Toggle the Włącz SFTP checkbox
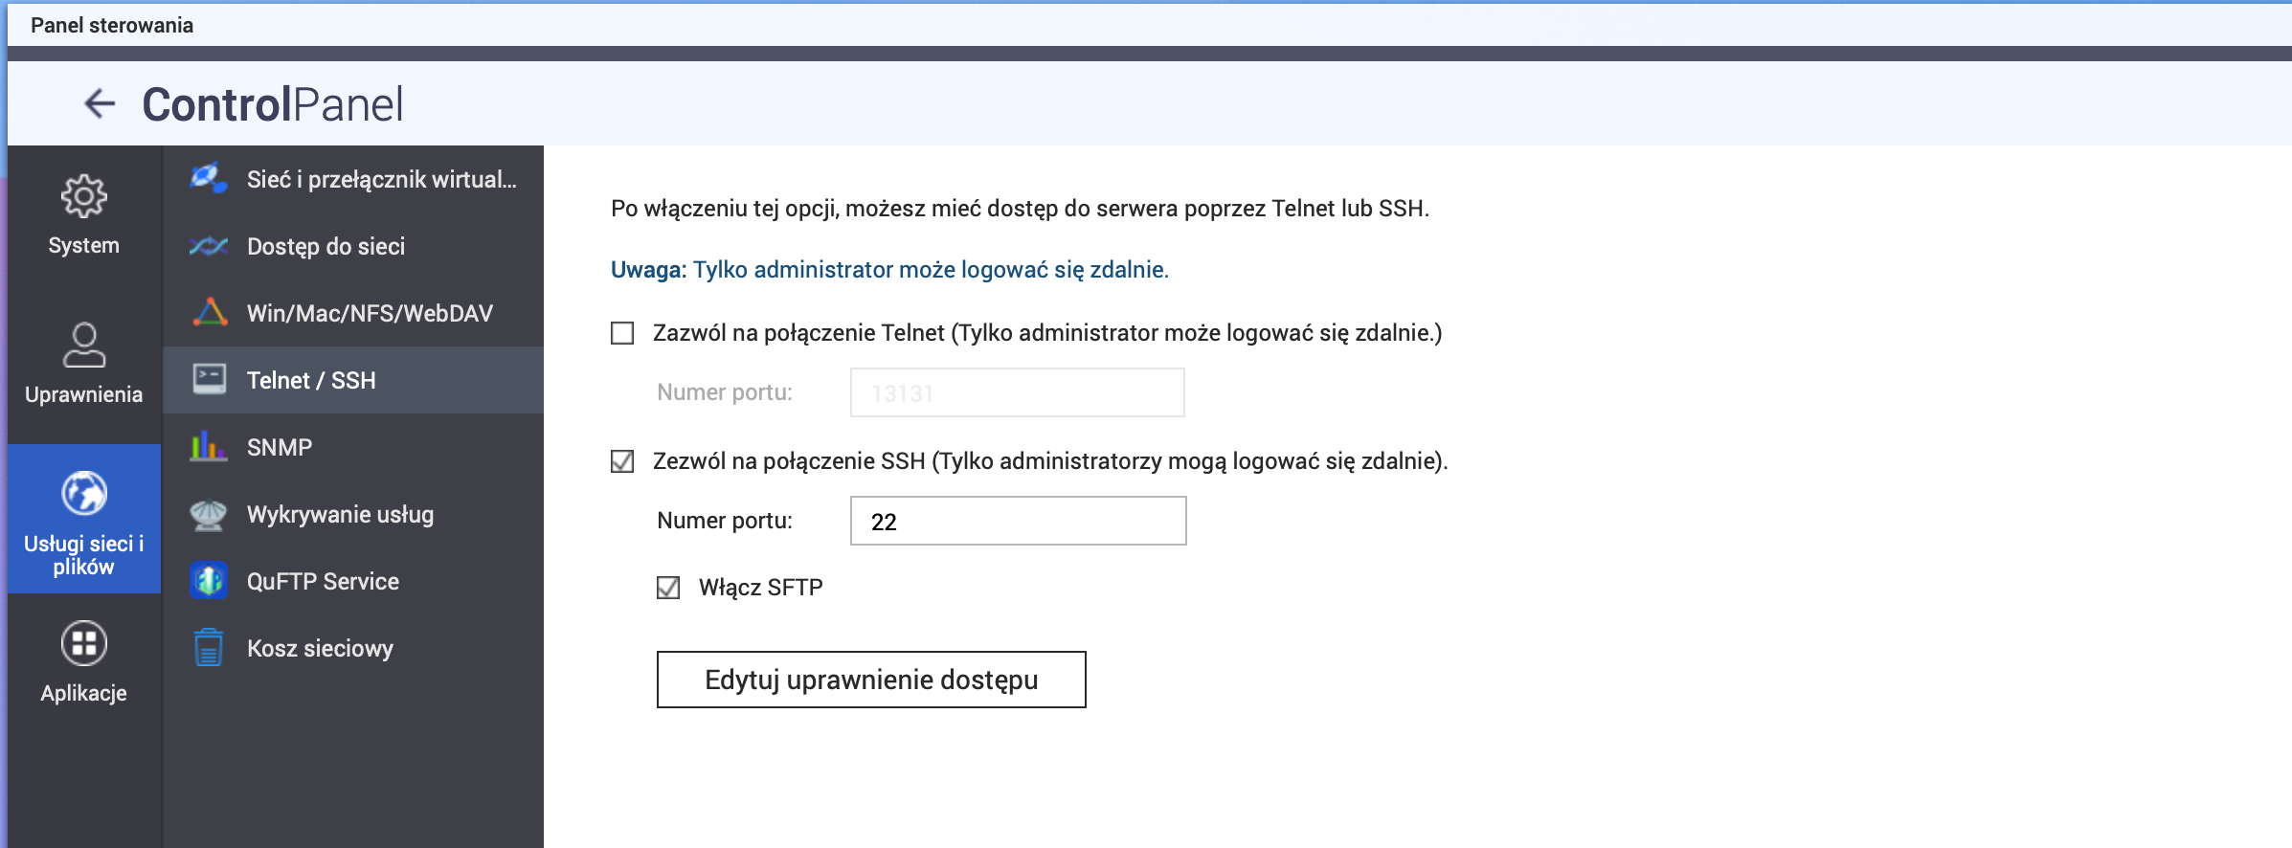The height and width of the screenshot is (848, 2292). pos(668,588)
